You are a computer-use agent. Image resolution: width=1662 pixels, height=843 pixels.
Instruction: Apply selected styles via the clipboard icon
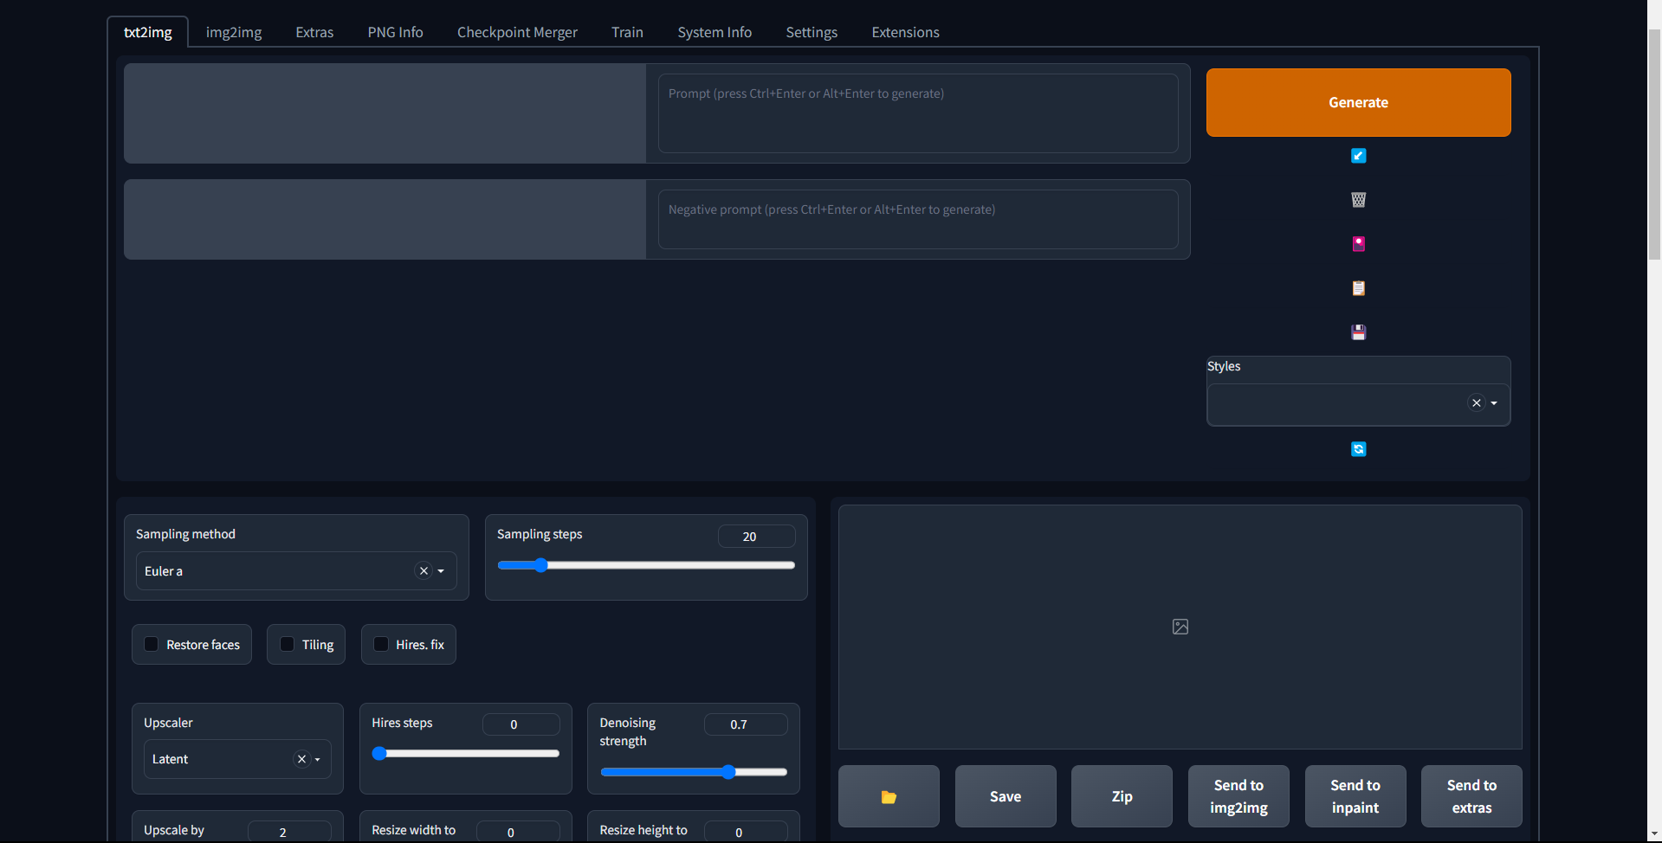tap(1358, 288)
